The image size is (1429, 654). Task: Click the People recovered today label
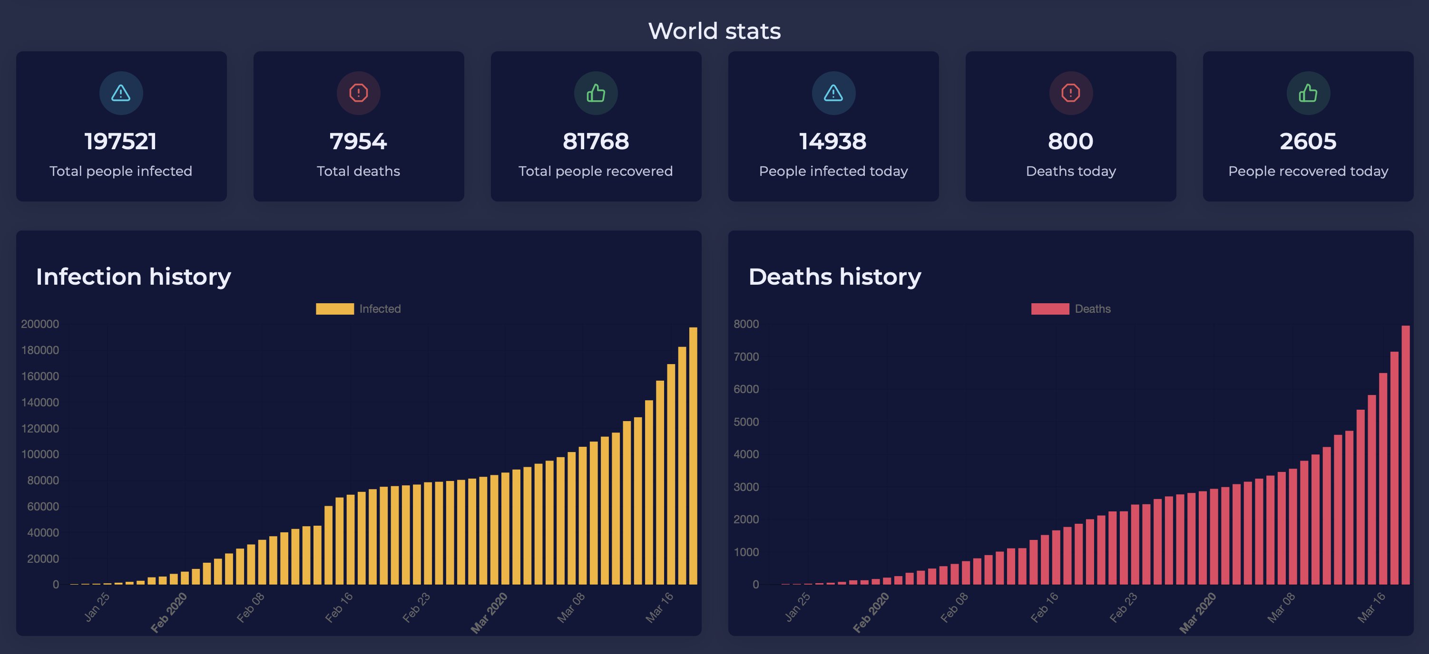tap(1308, 171)
